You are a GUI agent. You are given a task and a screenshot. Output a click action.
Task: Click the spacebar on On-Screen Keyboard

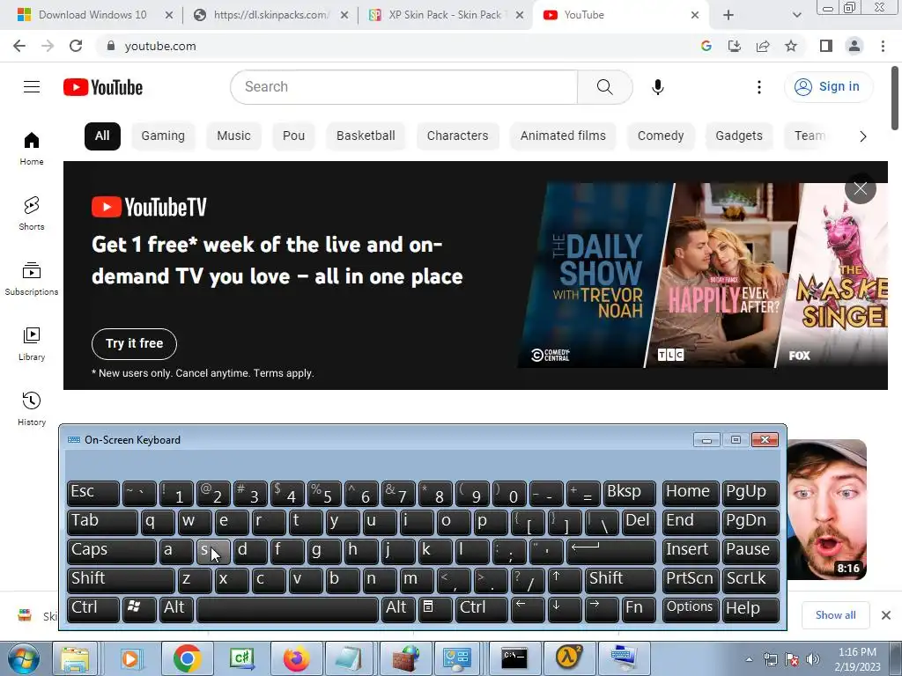[x=287, y=609]
